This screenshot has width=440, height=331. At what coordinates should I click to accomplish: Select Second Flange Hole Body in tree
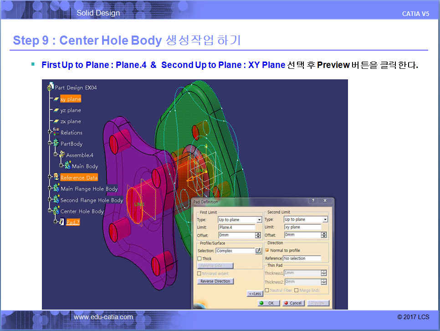click(x=92, y=200)
